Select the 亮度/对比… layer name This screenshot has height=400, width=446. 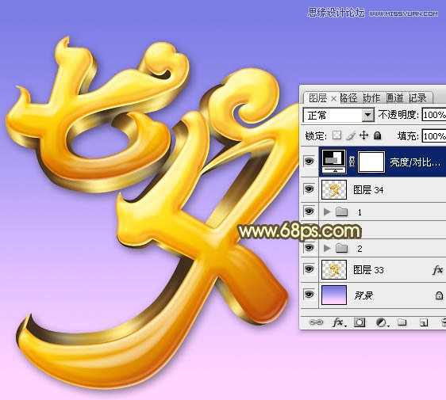[415, 162]
